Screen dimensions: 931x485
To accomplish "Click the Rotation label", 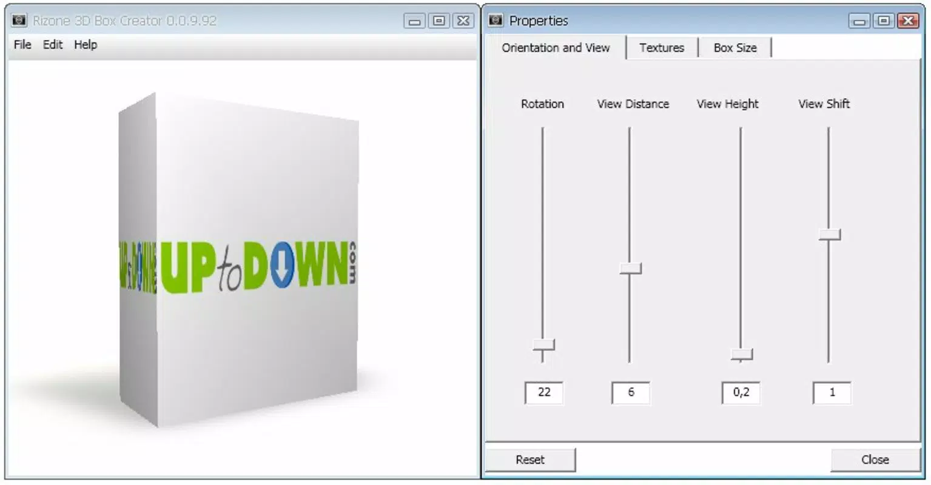I will pos(542,104).
